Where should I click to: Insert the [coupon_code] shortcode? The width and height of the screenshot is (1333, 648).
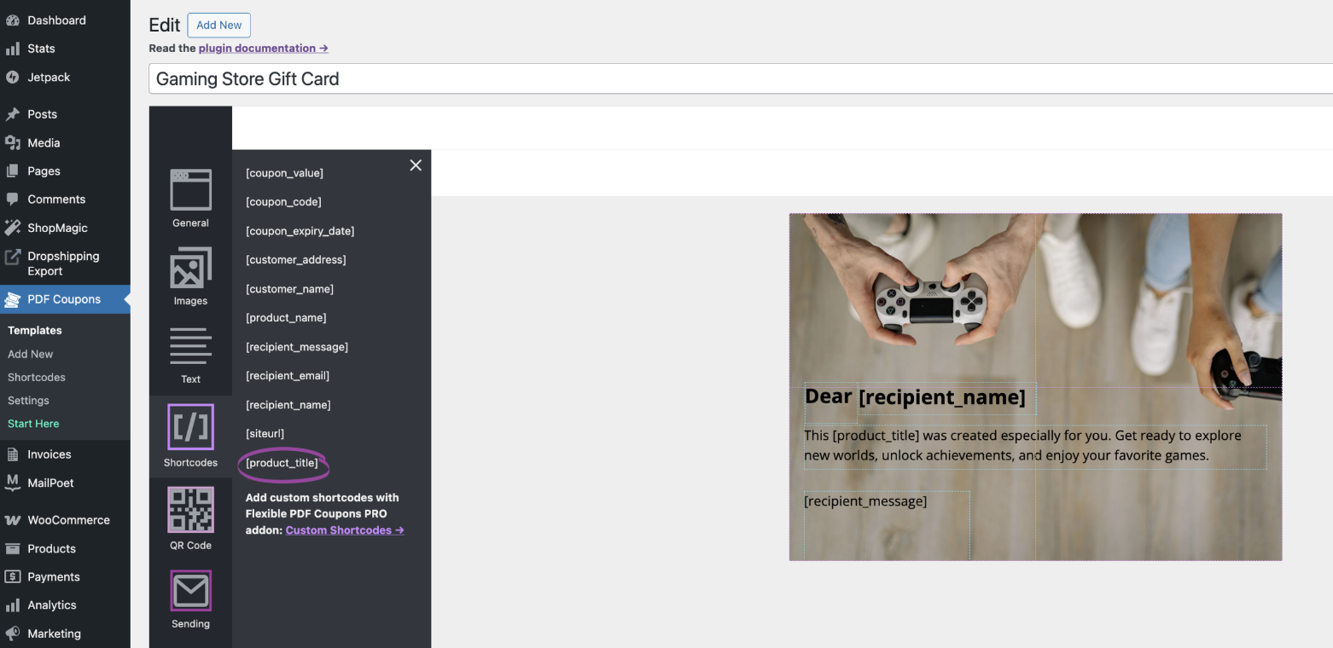(283, 202)
